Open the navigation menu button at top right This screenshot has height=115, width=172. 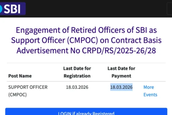pos(170,9)
